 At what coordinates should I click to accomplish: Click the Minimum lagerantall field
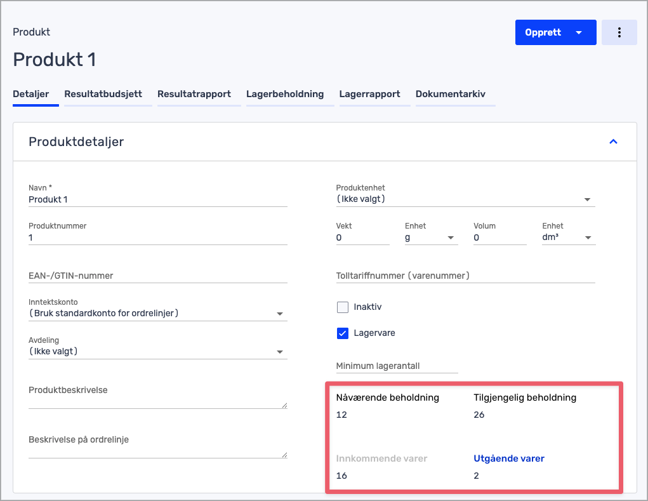click(x=397, y=366)
